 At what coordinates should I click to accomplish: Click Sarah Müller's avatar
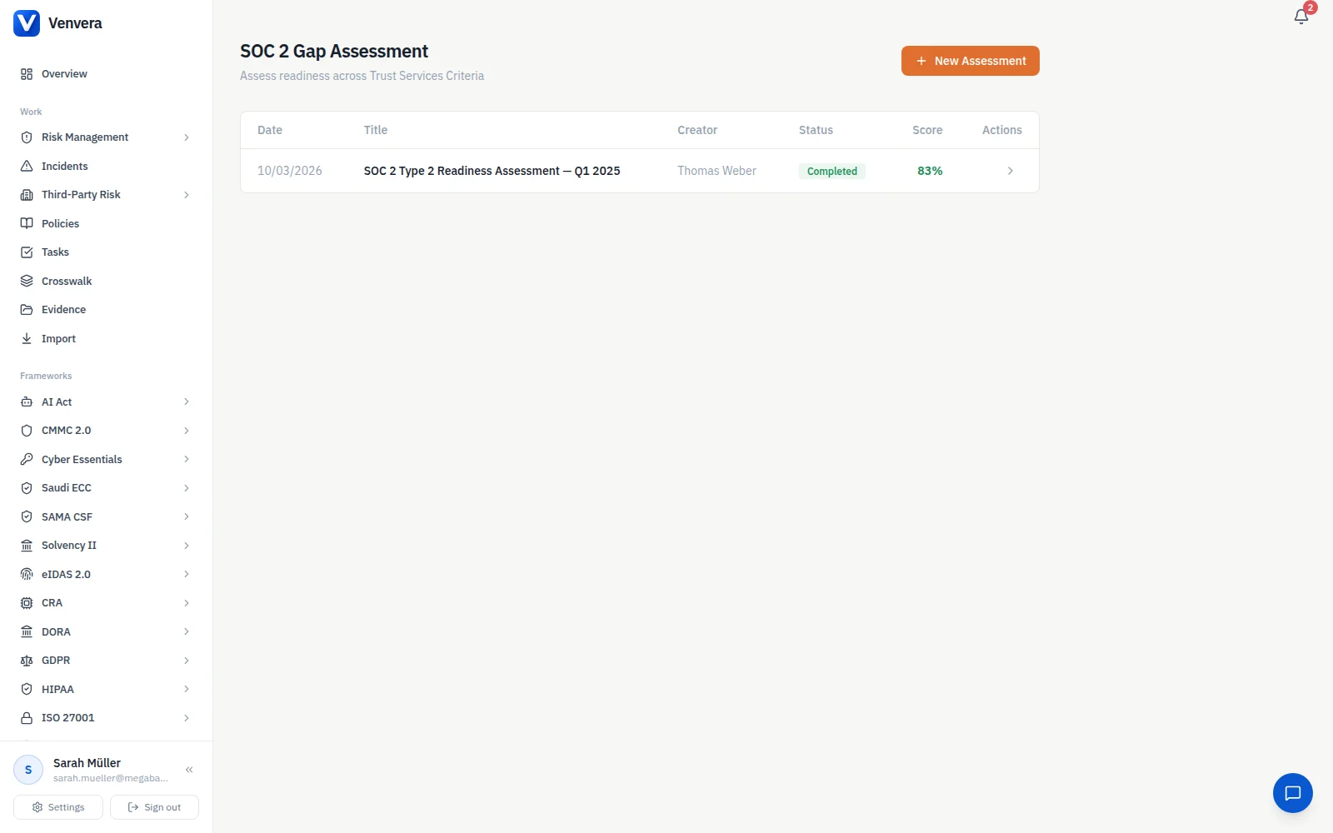28,770
